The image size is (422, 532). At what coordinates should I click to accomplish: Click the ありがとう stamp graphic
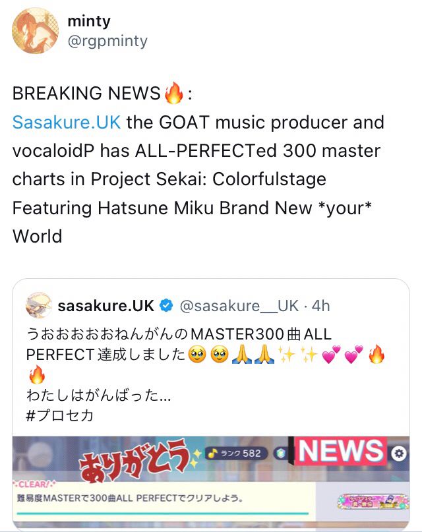tap(135, 460)
